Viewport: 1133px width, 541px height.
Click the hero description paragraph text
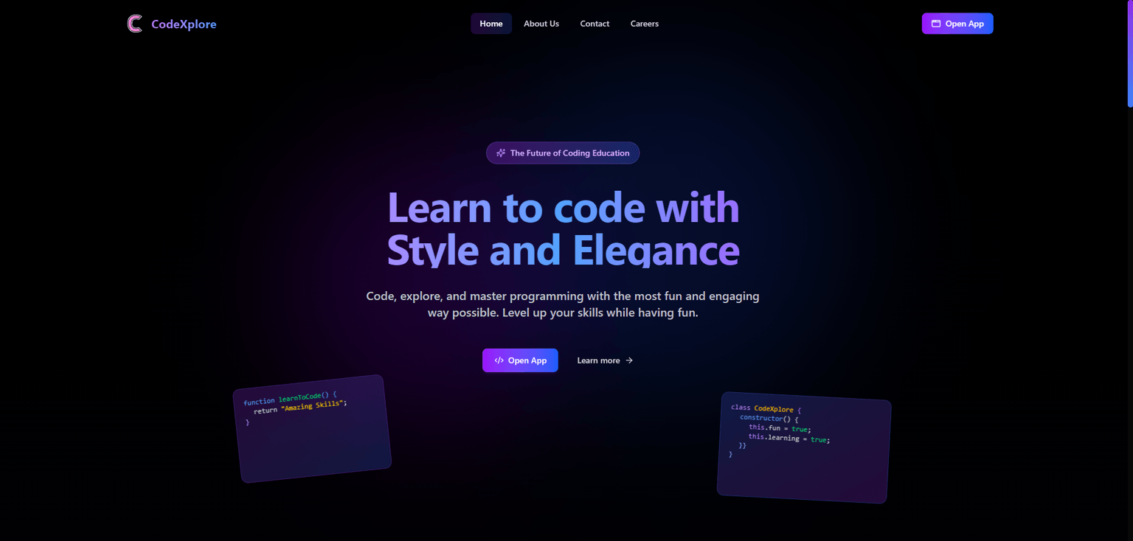[x=562, y=304]
